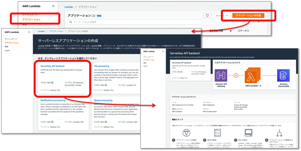This screenshot has width=301, height=151.
Task: Click the checklist icon above 設定の開始
Action: (218, 133)
